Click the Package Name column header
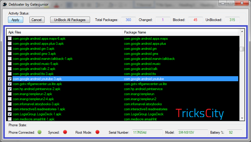 point(180,32)
